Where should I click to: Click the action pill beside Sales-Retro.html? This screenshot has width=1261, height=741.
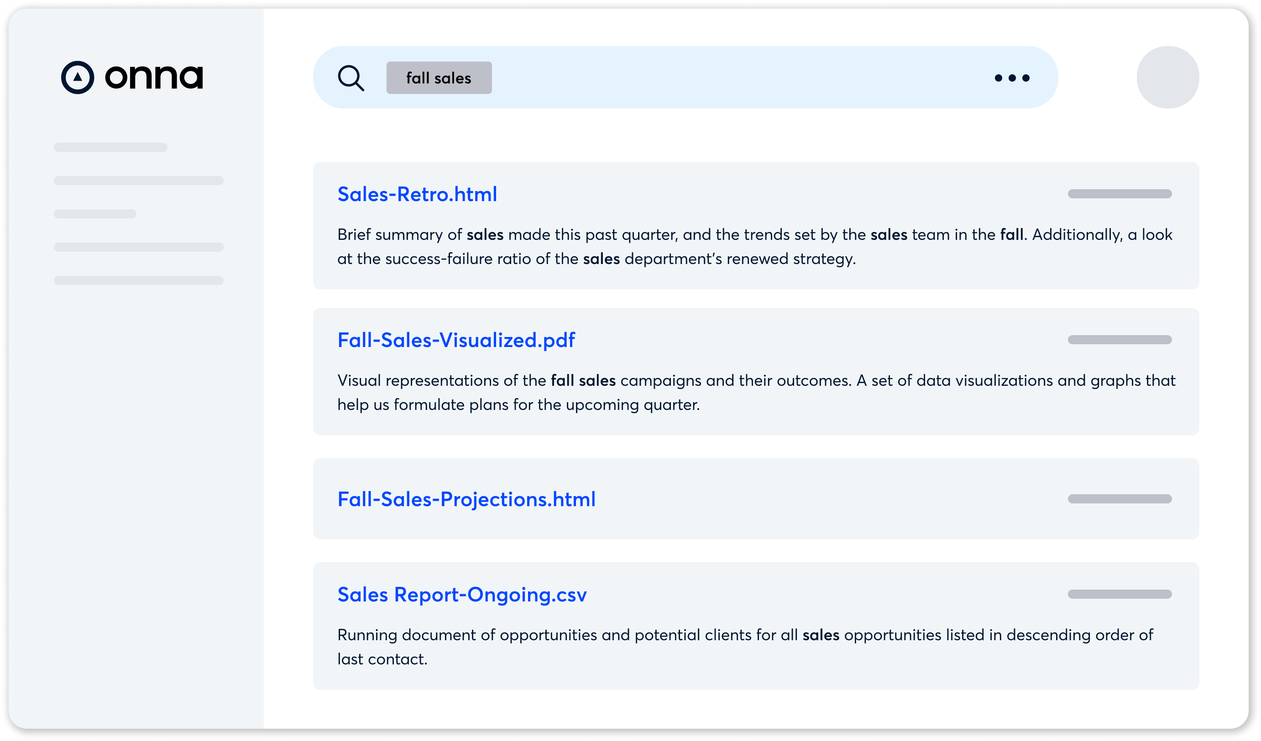click(1120, 194)
